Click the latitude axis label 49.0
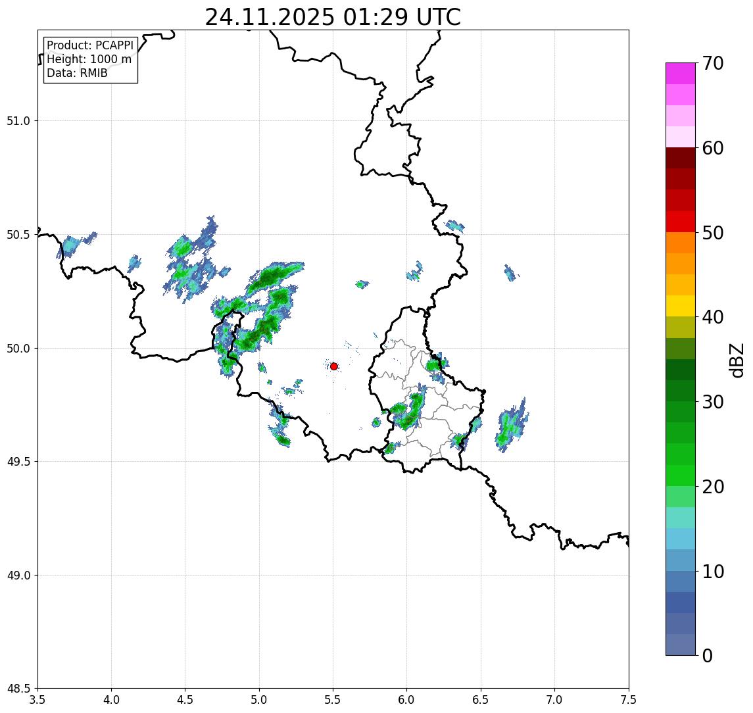 18,575
